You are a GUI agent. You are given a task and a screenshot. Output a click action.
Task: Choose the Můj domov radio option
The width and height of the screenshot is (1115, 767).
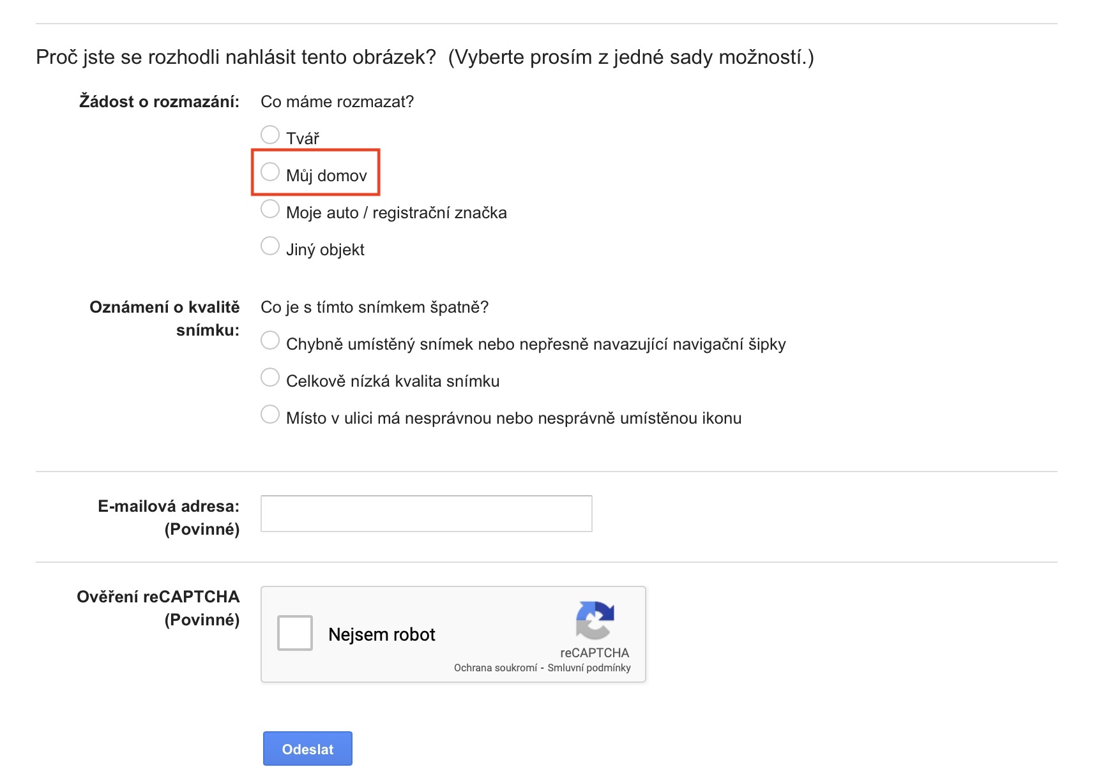click(270, 172)
